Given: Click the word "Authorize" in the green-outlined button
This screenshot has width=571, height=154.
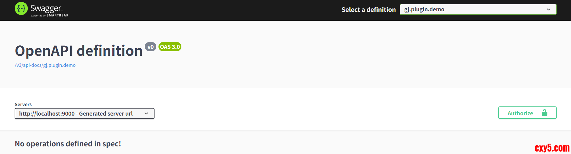Looking at the screenshot, I should (x=520, y=113).
